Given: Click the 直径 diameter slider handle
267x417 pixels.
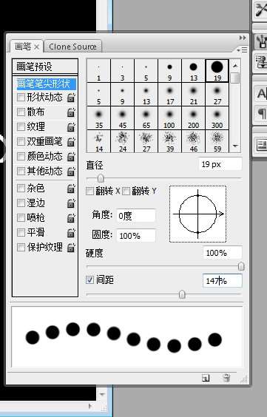Looking at the screenshot, I should [x=101, y=178].
